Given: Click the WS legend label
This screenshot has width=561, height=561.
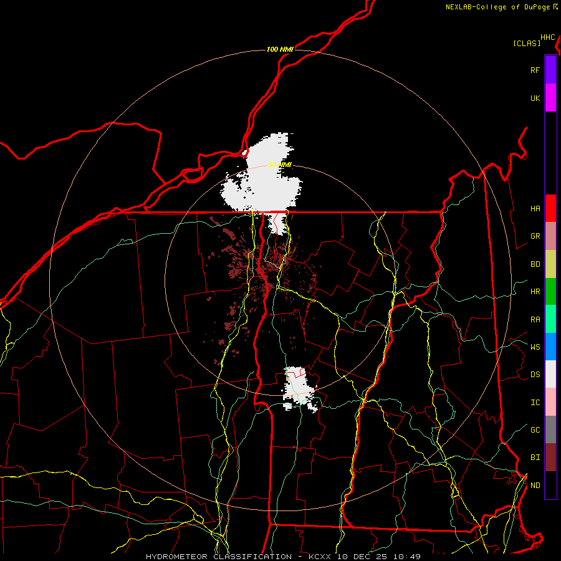Looking at the screenshot, I should pos(535,347).
